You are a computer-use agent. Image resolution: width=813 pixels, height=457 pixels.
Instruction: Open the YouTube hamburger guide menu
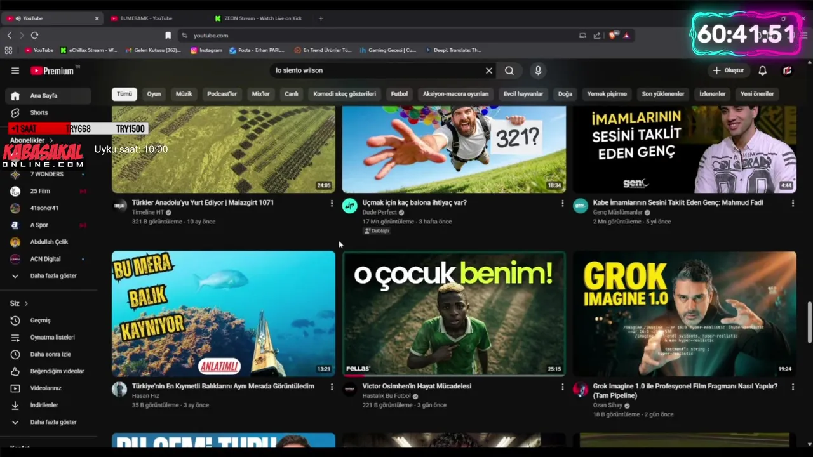(15, 70)
